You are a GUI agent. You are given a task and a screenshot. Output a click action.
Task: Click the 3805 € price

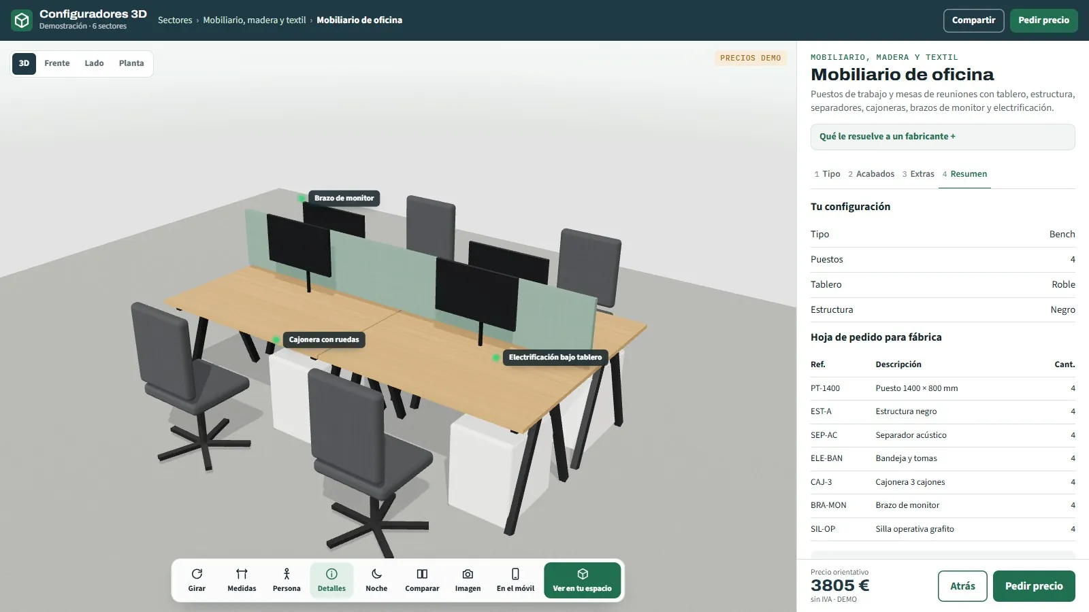(x=840, y=585)
